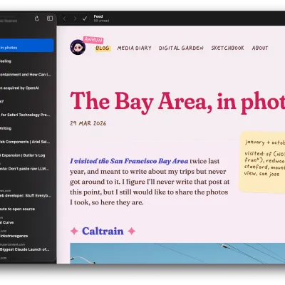The image size is (285, 285).
Task: Open the ABOUT navigation tab
Action: (x=260, y=48)
